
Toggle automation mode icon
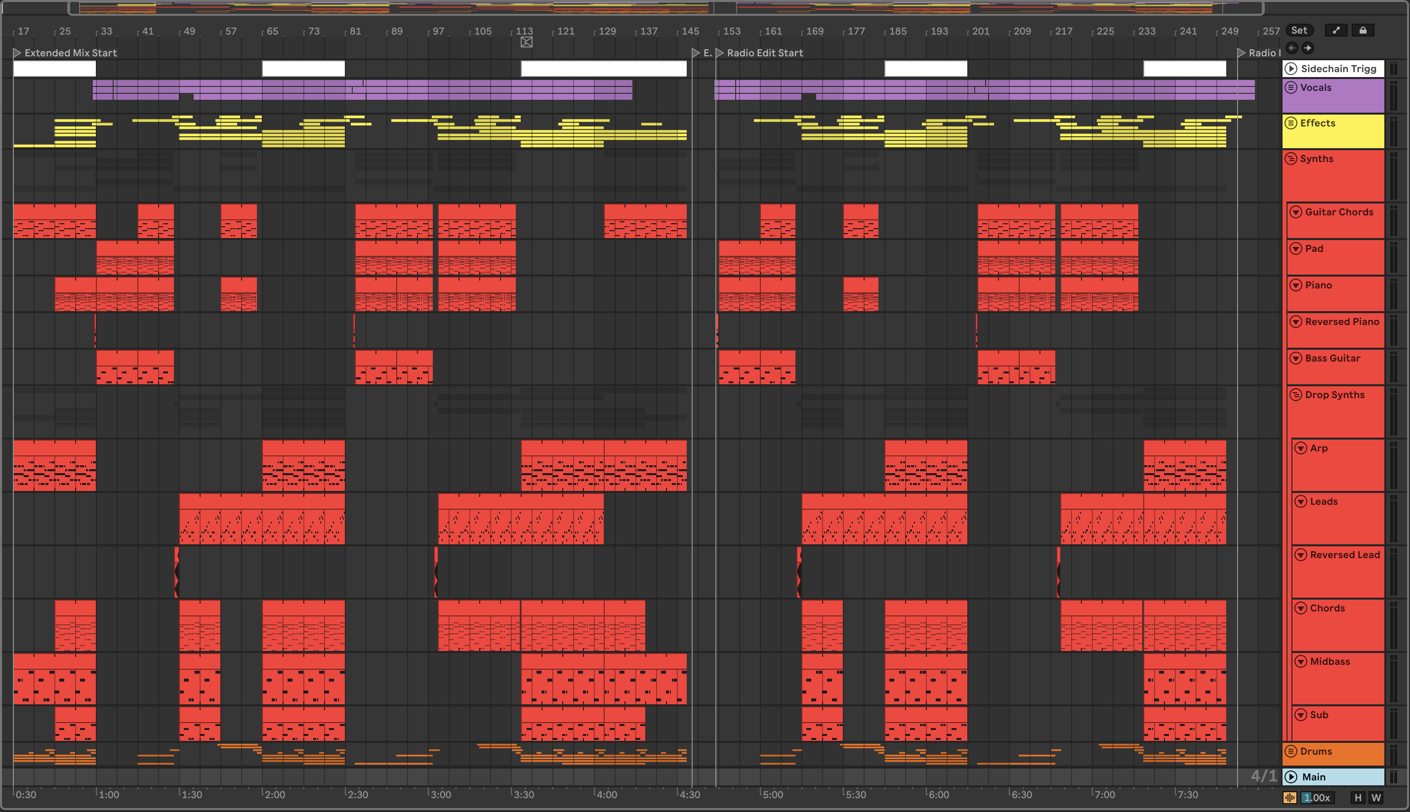[x=1336, y=31]
